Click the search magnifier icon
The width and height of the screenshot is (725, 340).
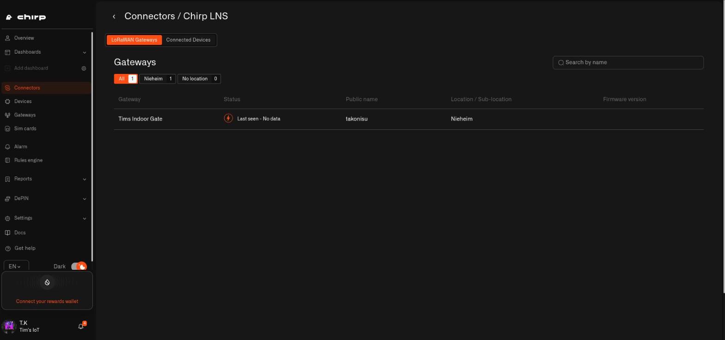pyautogui.click(x=561, y=62)
